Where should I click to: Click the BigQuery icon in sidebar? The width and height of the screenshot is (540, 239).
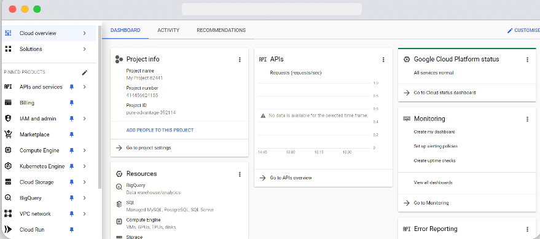tap(8, 198)
